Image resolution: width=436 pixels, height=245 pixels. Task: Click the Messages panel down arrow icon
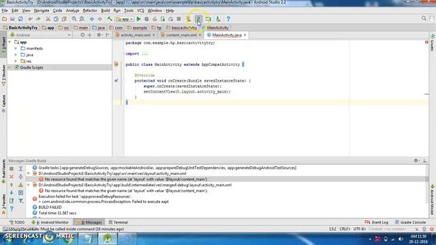(12, 193)
